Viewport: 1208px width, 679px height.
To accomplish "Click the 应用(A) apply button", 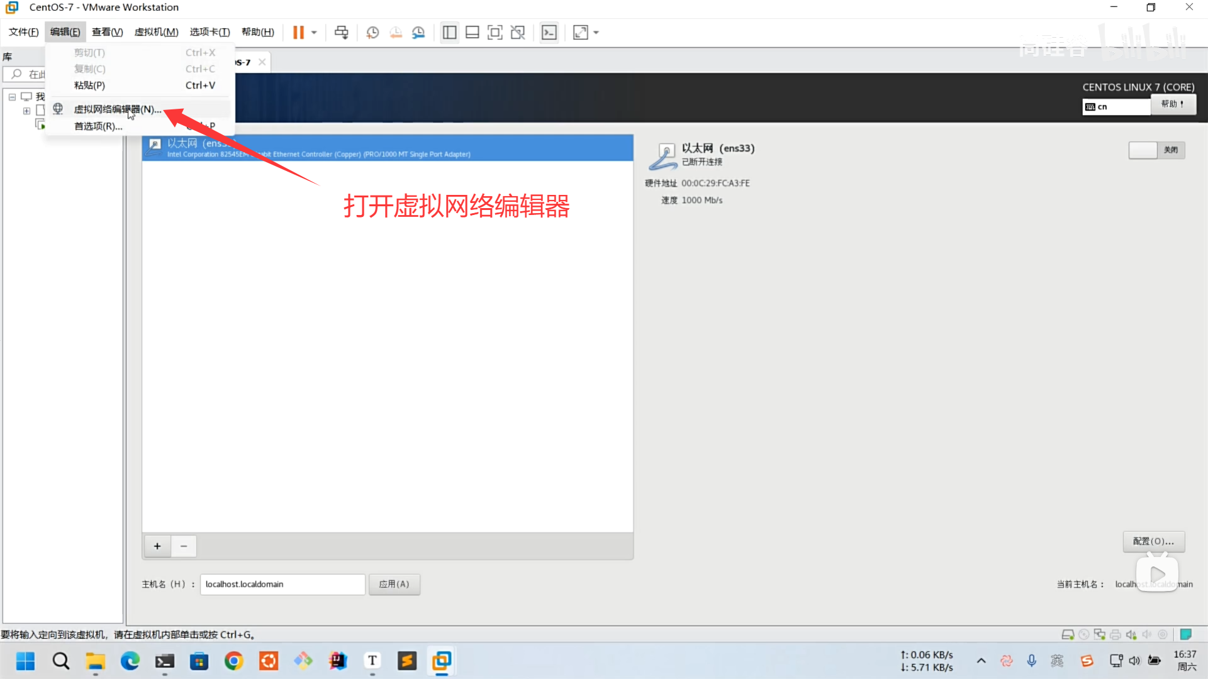I will (x=394, y=584).
